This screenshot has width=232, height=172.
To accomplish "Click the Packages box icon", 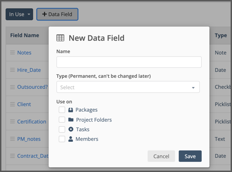I will point(71,110).
